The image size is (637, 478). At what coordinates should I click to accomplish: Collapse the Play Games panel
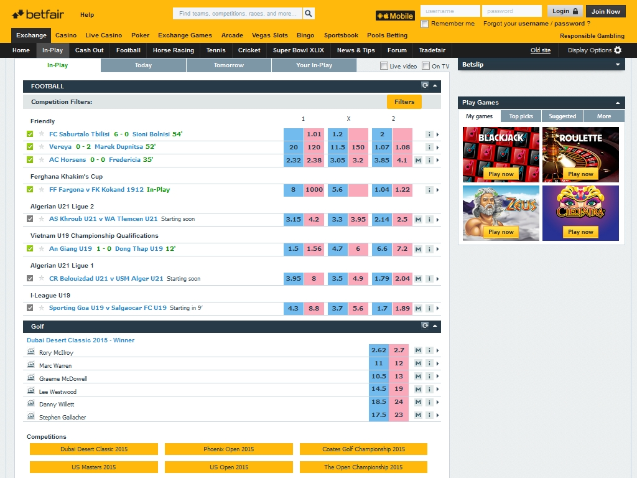pyautogui.click(x=618, y=103)
